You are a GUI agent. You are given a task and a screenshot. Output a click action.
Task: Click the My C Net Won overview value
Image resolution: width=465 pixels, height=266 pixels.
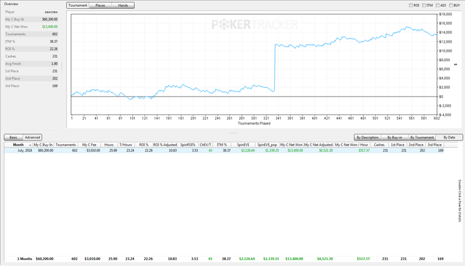50,27
